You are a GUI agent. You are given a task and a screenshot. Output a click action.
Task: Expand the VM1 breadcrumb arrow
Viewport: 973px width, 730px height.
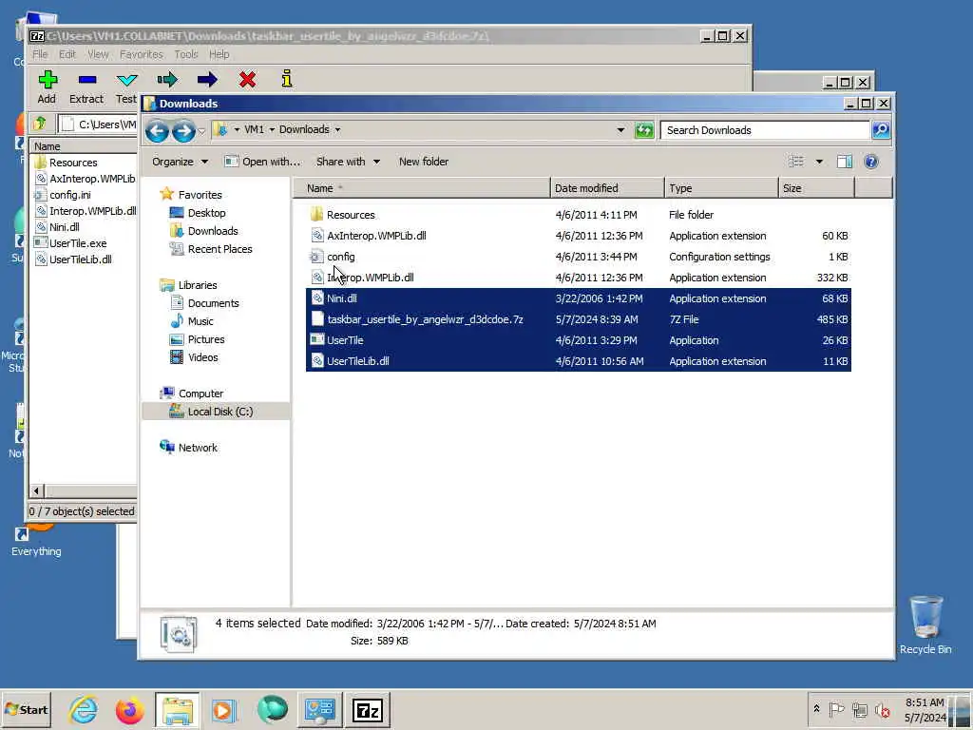coord(272,129)
